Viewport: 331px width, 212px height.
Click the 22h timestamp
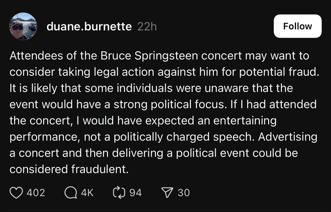(147, 27)
